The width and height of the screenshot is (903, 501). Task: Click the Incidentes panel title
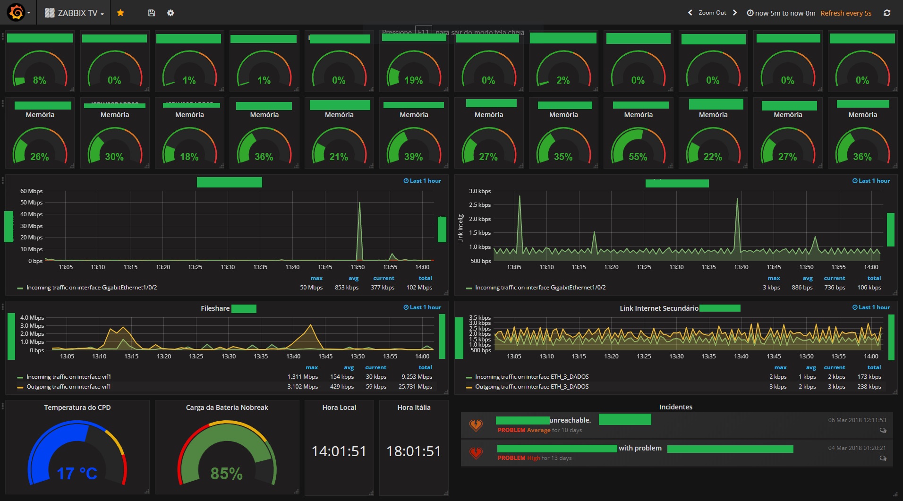pos(676,407)
